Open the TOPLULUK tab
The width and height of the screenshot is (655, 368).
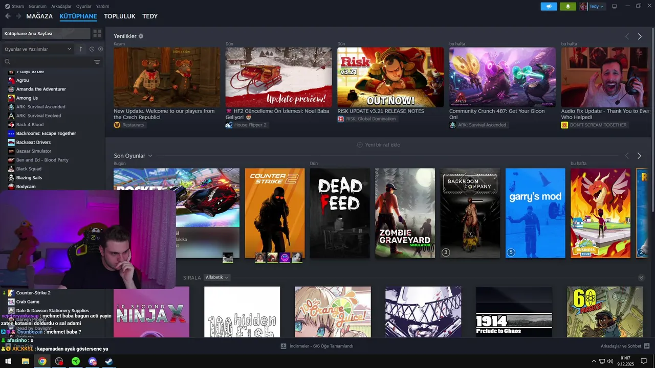coord(120,16)
